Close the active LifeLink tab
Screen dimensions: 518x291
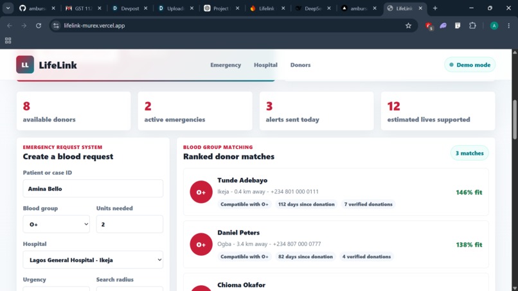pyautogui.click(x=420, y=8)
